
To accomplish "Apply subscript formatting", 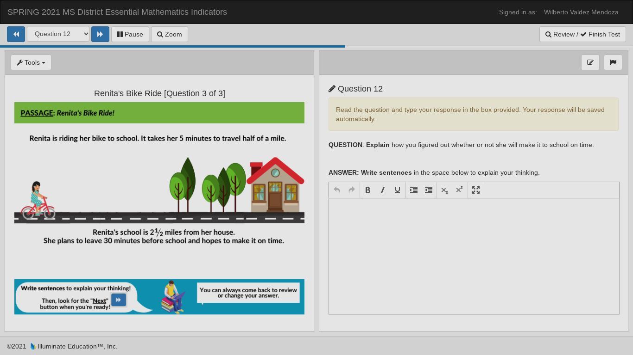I will click(444, 190).
